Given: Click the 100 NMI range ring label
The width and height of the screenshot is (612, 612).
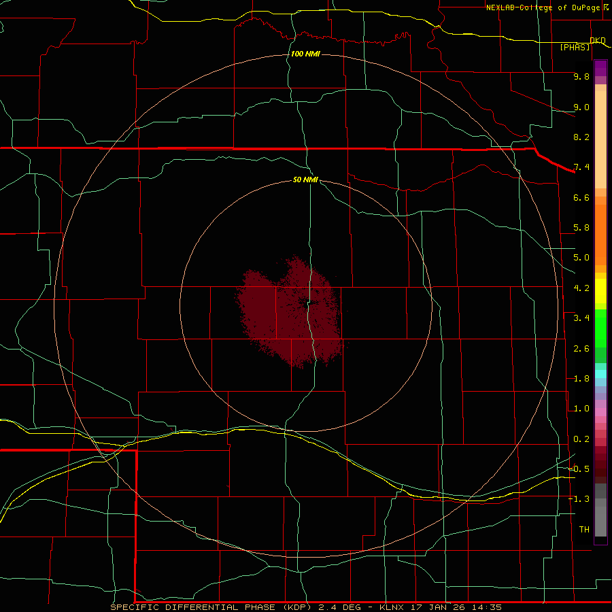Looking at the screenshot, I should click(305, 54).
